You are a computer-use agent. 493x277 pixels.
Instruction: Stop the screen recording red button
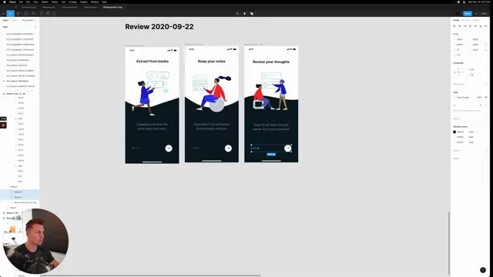click(3, 125)
